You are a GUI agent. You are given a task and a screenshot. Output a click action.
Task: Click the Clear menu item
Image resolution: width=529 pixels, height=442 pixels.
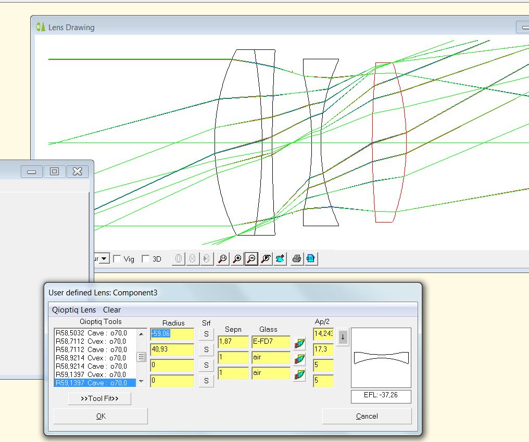tap(112, 310)
